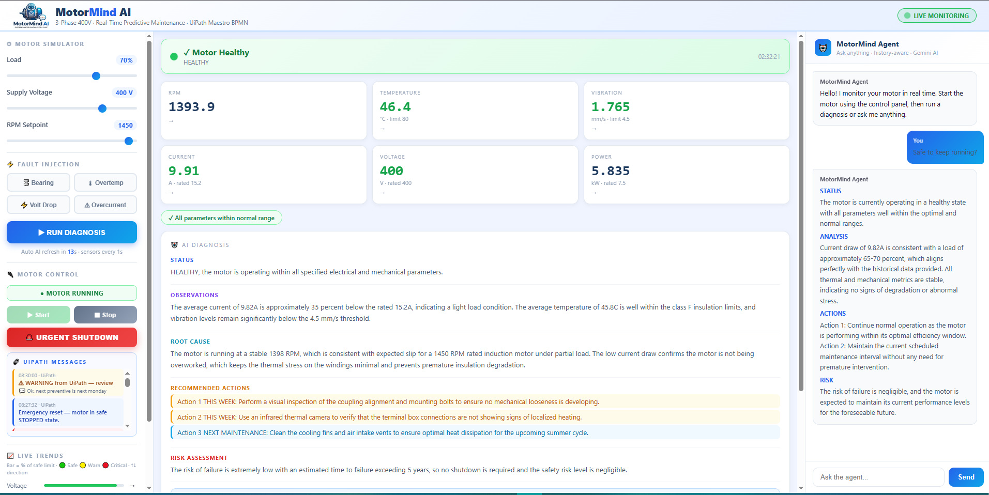Click the Load 70% value badge
Screen dimensions: 989x495
[126, 60]
